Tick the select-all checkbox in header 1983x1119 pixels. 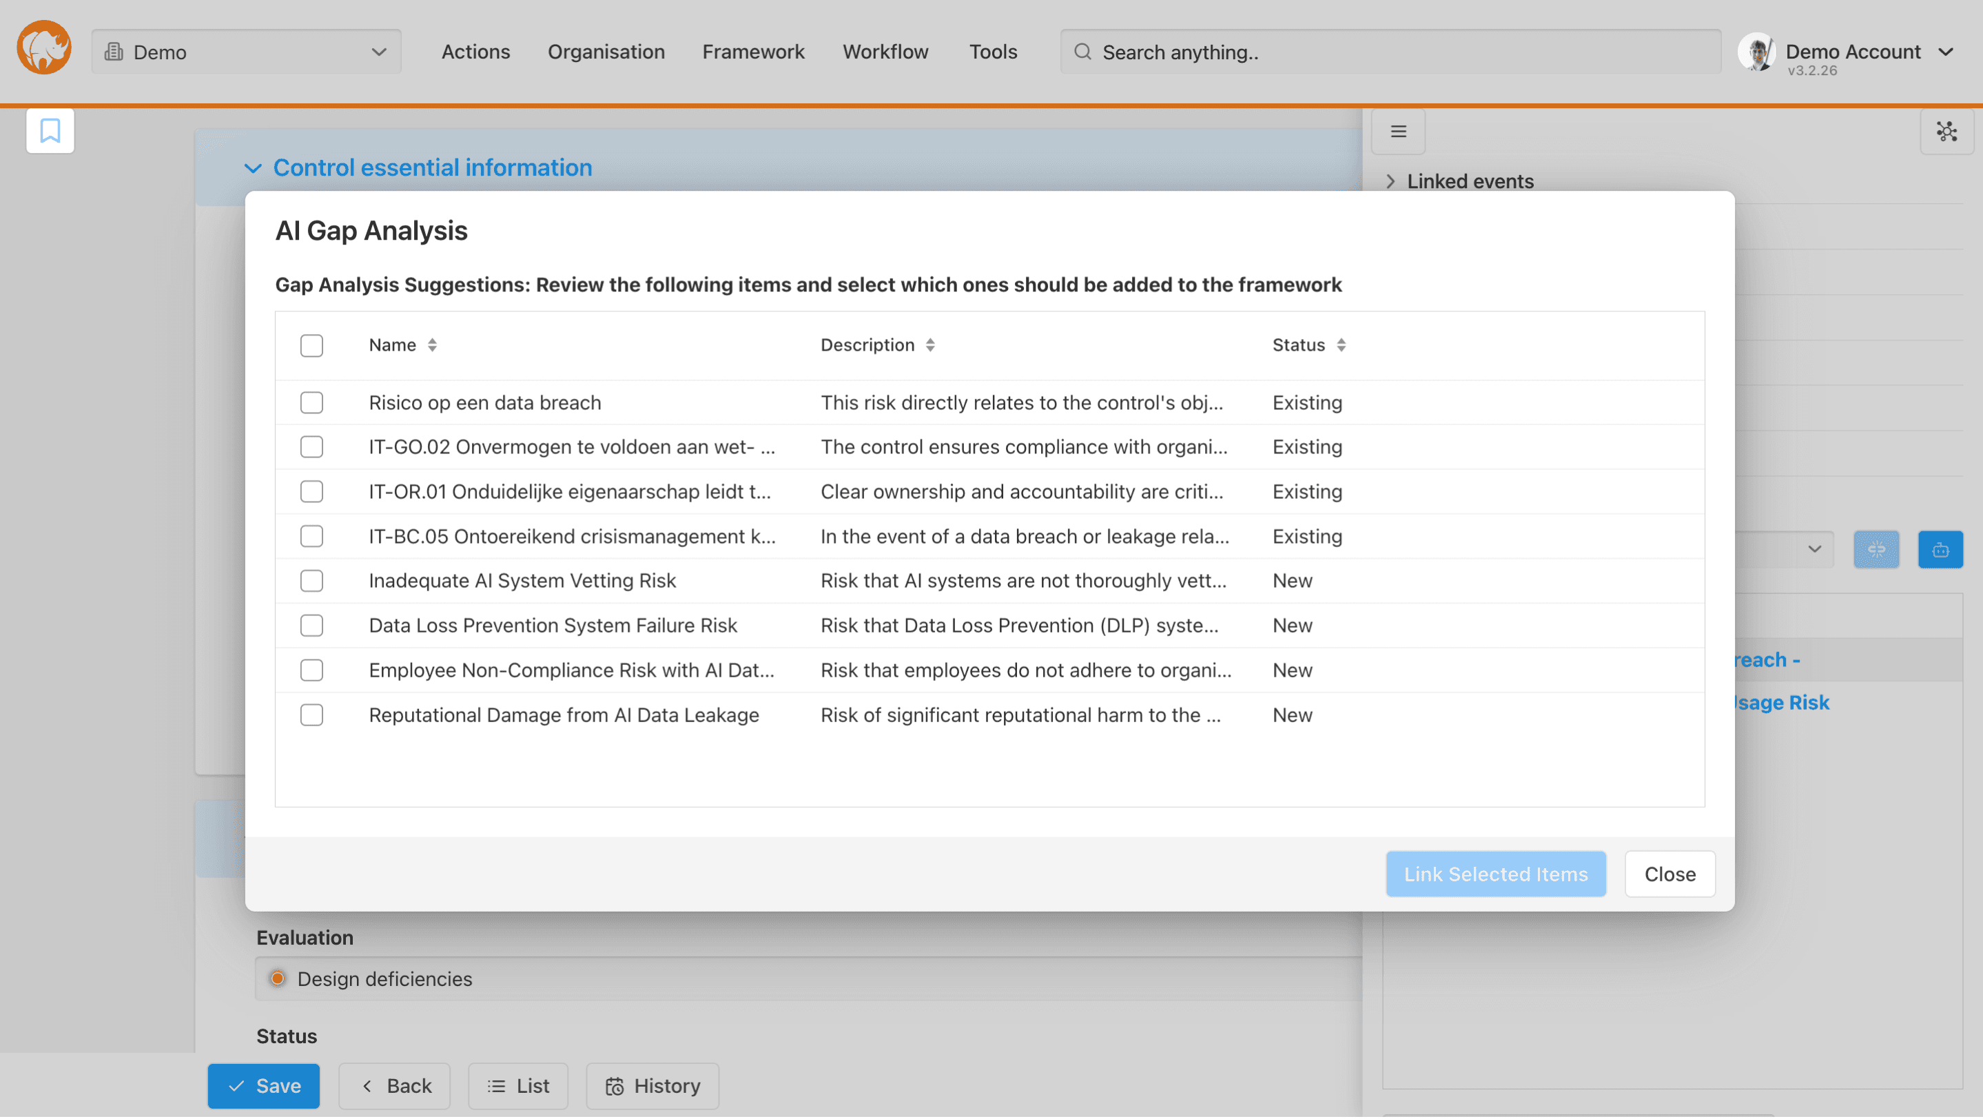tap(311, 345)
